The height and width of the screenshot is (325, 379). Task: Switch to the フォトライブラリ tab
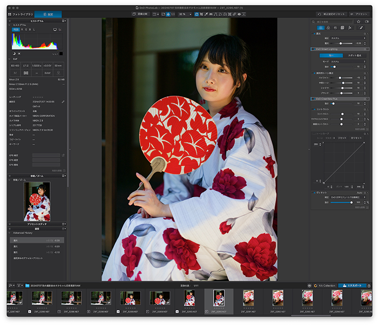(20, 14)
